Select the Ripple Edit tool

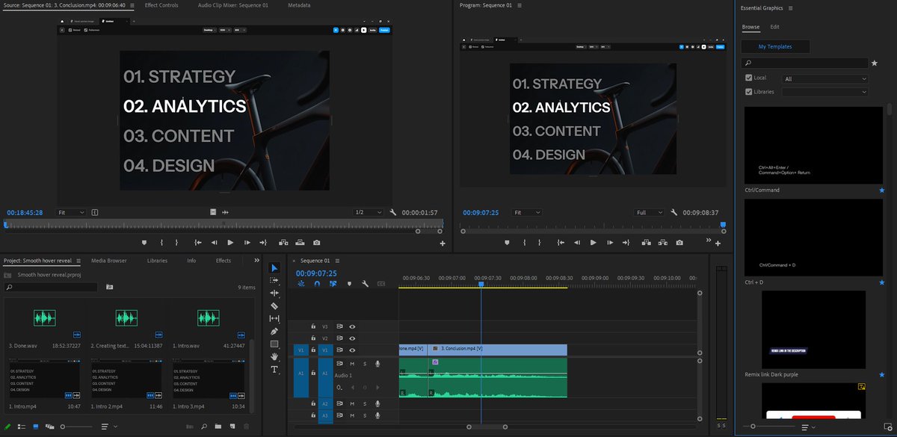pyautogui.click(x=274, y=294)
